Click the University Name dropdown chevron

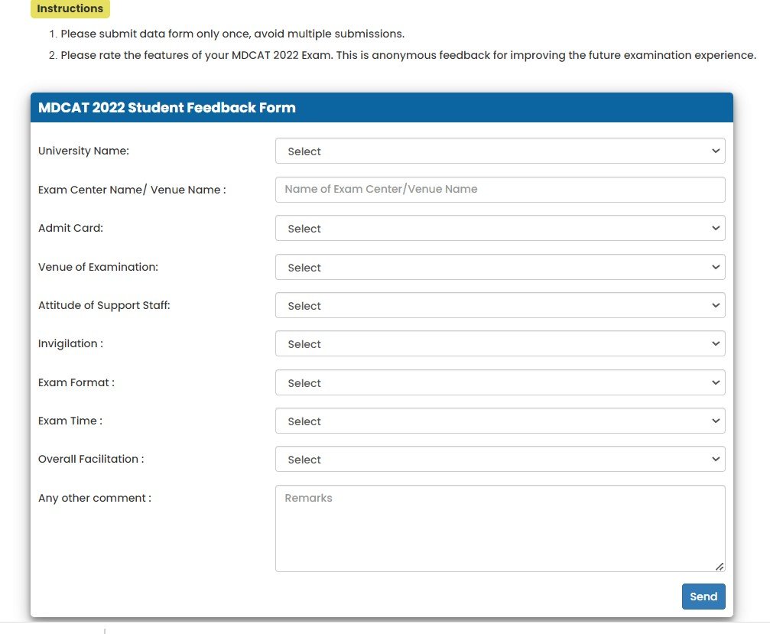(x=716, y=151)
